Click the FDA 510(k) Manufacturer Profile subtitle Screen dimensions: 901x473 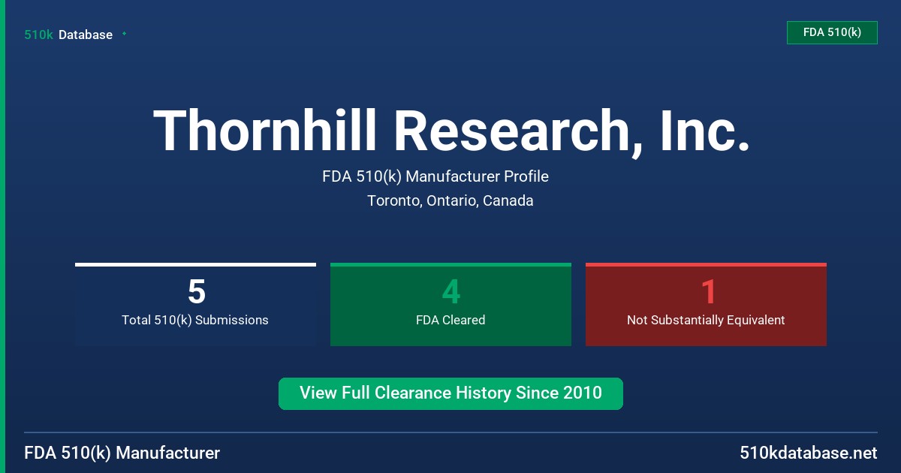[435, 176]
